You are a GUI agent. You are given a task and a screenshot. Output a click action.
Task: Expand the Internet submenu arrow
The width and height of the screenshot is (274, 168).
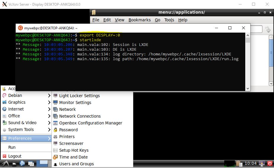coord(49,109)
